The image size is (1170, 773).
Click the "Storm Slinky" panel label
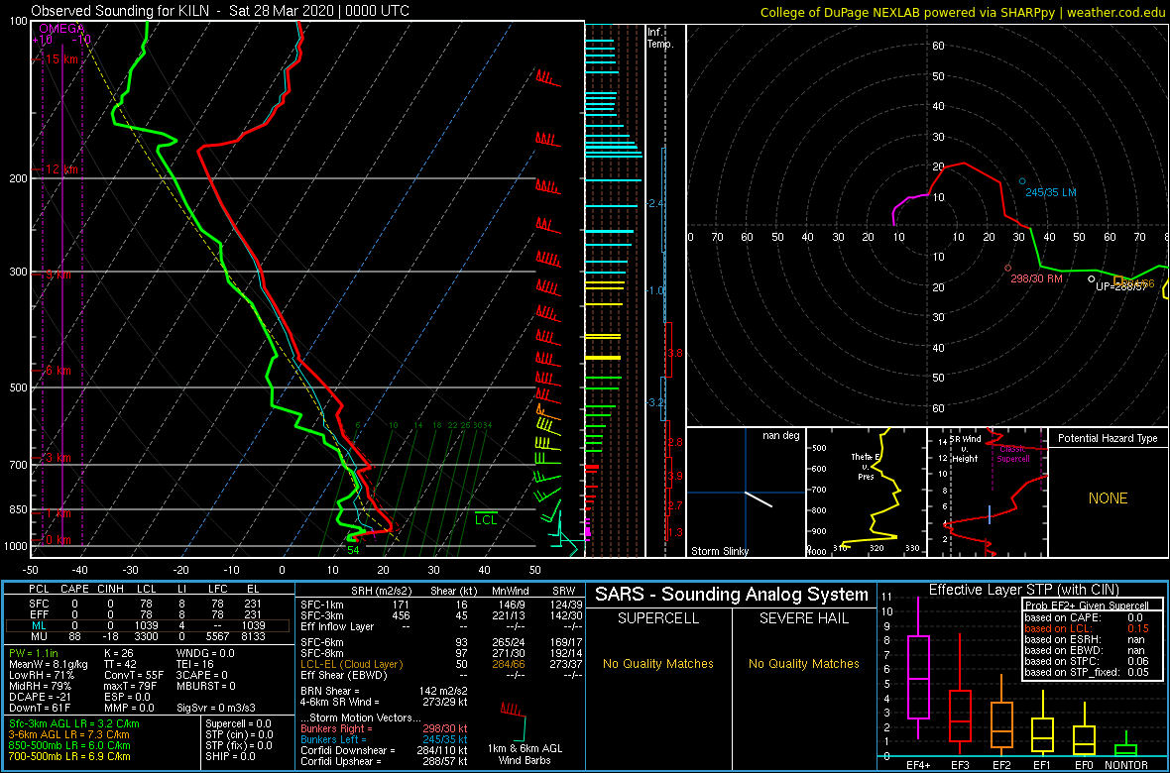pyautogui.click(x=720, y=551)
